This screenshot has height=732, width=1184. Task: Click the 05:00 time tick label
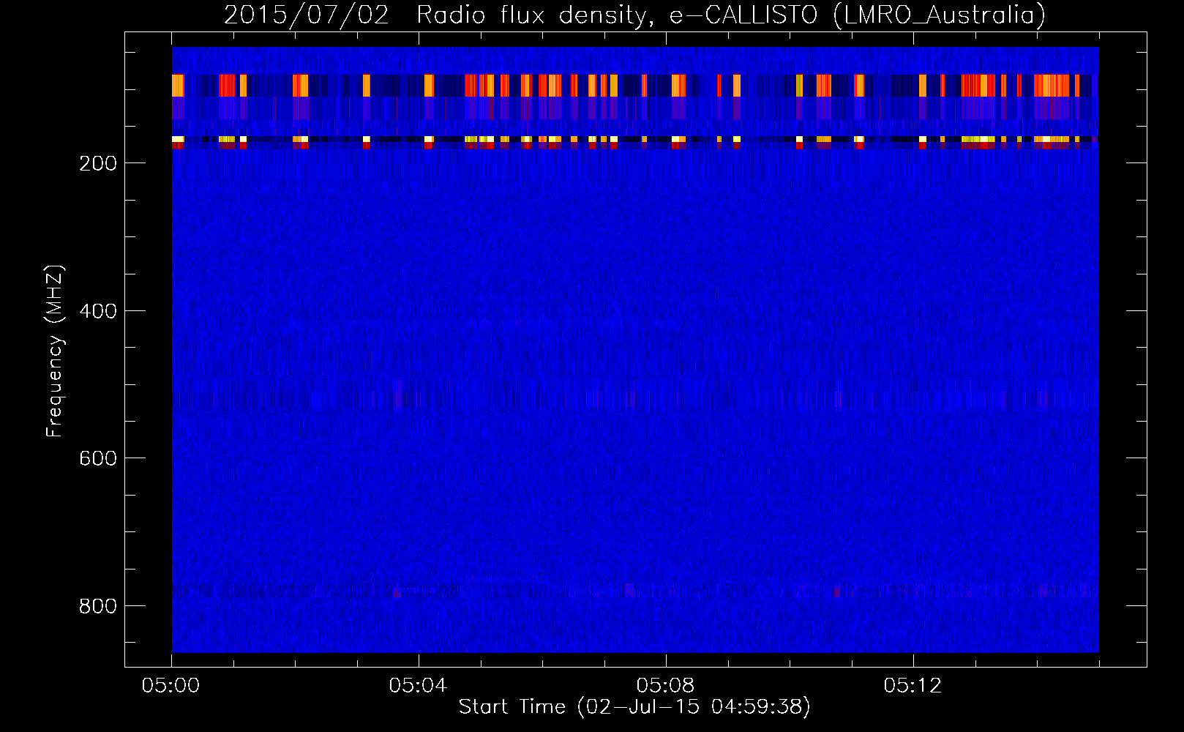tap(171, 686)
